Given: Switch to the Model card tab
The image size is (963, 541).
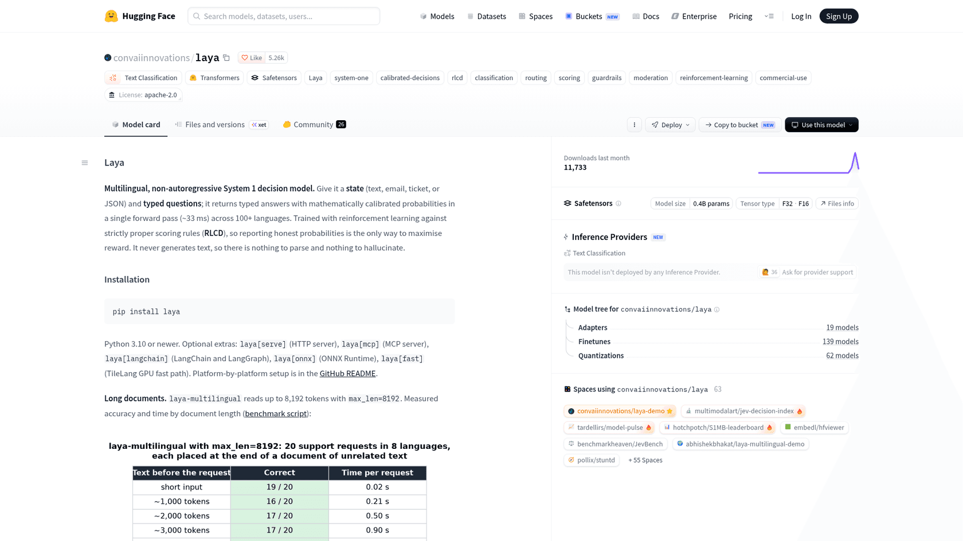Looking at the screenshot, I should (x=136, y=125).
